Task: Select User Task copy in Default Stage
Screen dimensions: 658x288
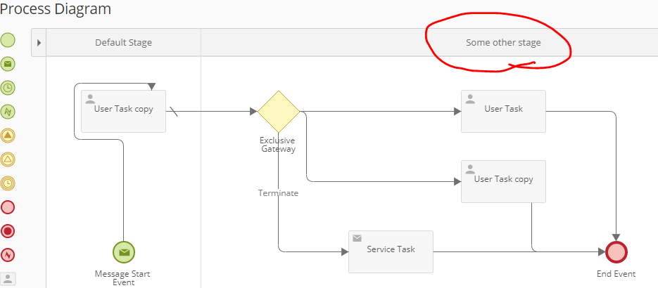Action: (123, 111)
